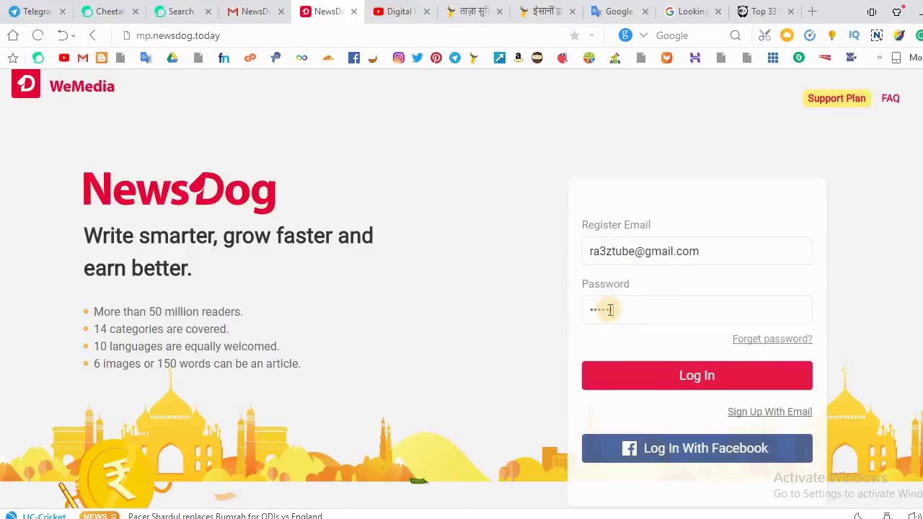Open Cloudflare bookmark icon
Image resolution: width=923 pixels, height=519 pixels.
pyautogui.click(x=328, y=58)
